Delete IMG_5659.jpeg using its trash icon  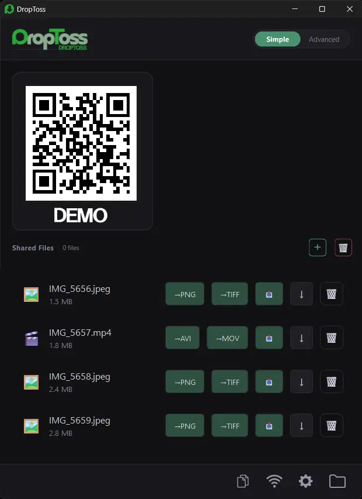332,425
